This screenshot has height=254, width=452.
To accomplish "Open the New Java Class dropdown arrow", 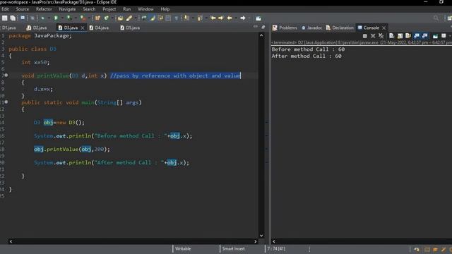I will click(x=112, y=18).
